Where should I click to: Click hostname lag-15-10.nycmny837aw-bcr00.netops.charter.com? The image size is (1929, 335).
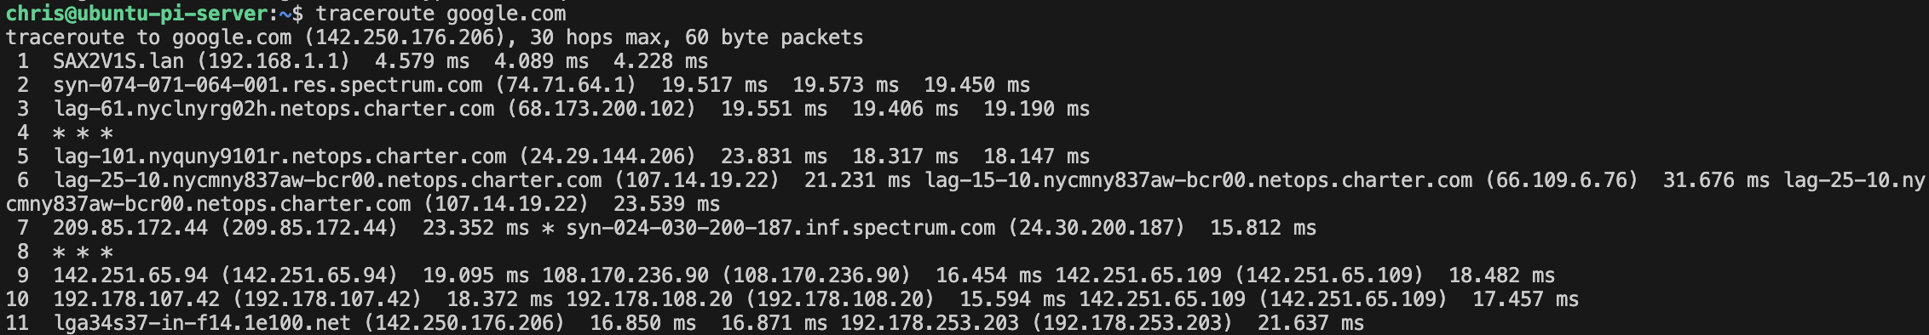point(1199,180)
